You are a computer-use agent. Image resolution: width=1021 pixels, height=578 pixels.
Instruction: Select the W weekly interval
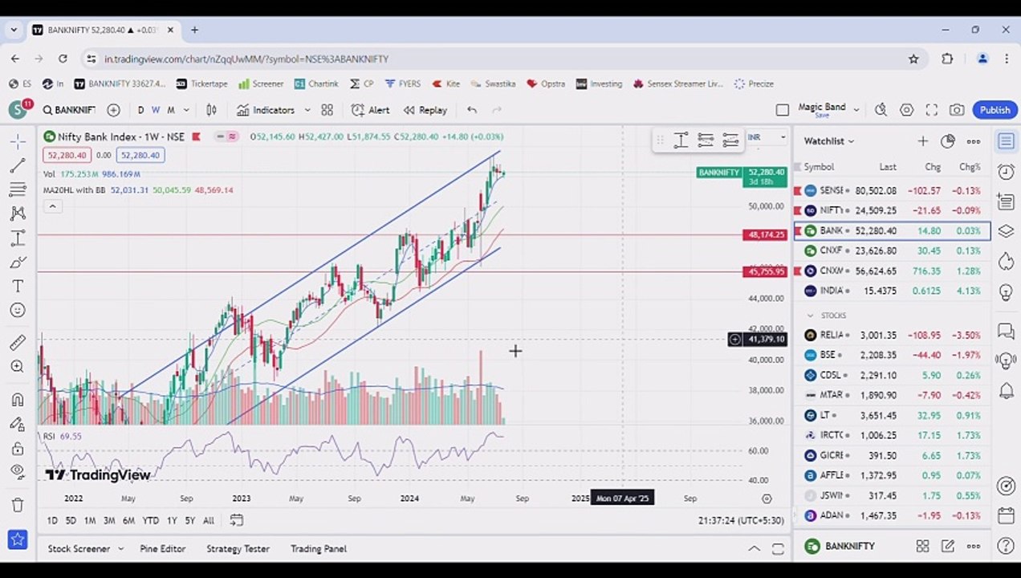(x=156, y=110)
